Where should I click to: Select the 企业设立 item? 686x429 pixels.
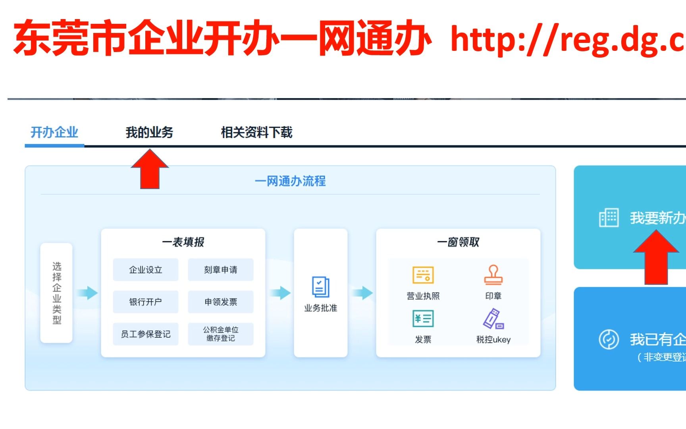pos(146,270)
